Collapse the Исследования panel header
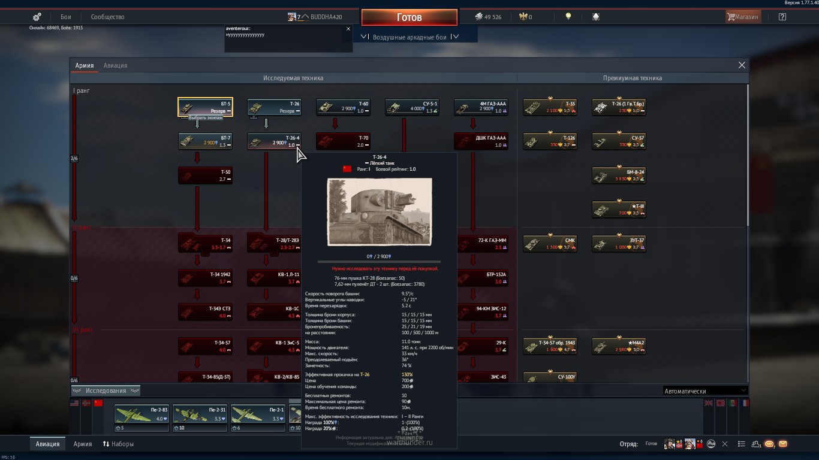 pyautogui.click(x=106, y=391)
